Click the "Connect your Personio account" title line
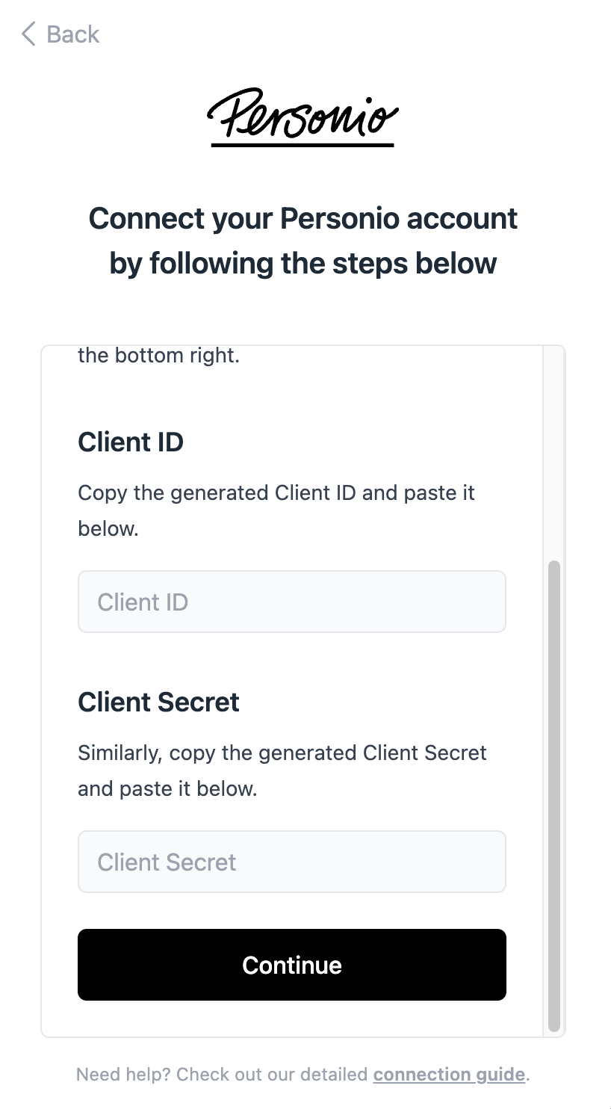Image resolution: width=611 pixels, height=1109 pixels. [x=303, y=219]
